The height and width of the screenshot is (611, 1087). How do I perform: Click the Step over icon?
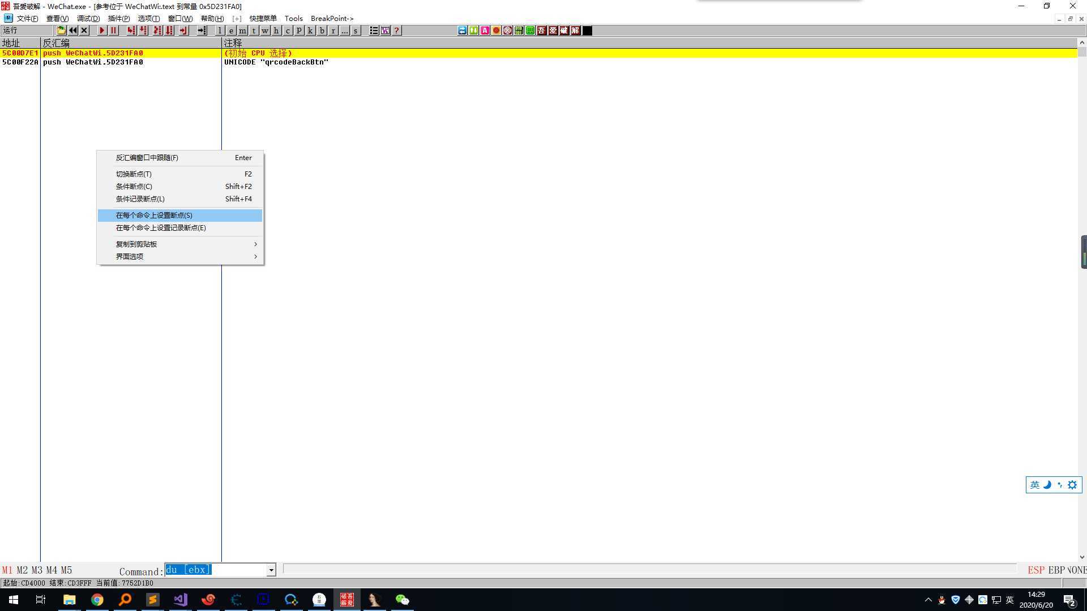144,31
